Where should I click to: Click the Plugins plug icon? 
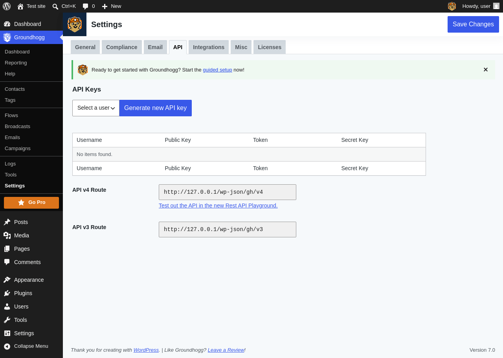(x=7, y=293)
